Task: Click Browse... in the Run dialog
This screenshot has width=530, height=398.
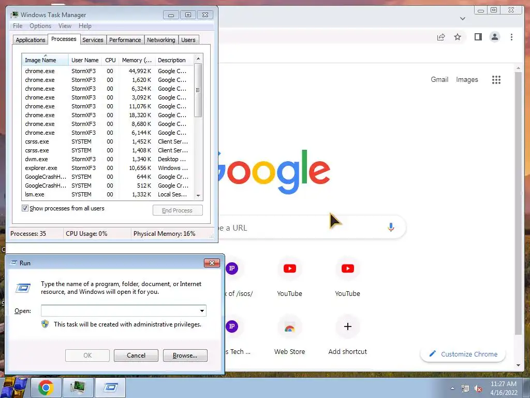Action: [185, 356]
